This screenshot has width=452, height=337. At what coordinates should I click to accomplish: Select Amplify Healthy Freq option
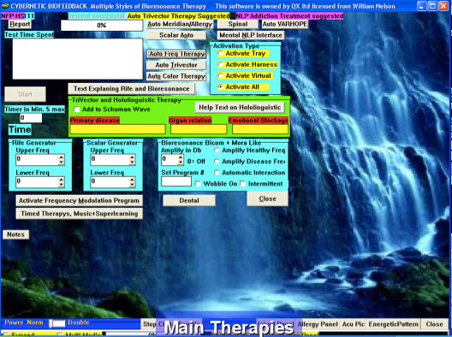pyautogui.click(x=217, y=151)
